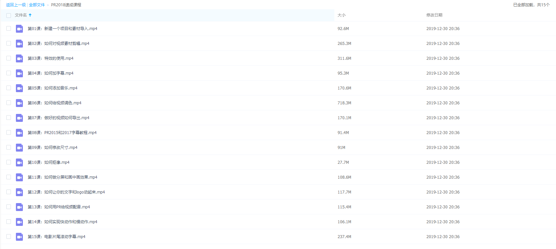Open 第04课：如何加字幕.mp4 file name
556x249 pixels.
point(50,73)
